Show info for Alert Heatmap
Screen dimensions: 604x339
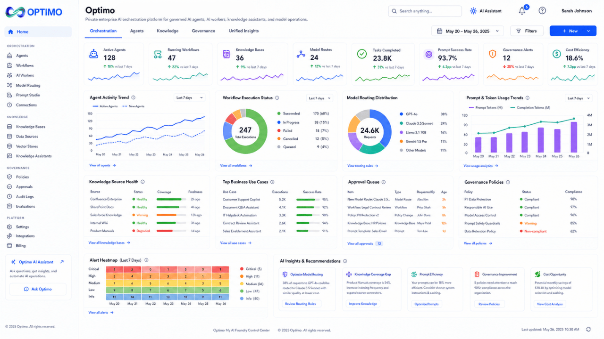[x=146, y=260]
